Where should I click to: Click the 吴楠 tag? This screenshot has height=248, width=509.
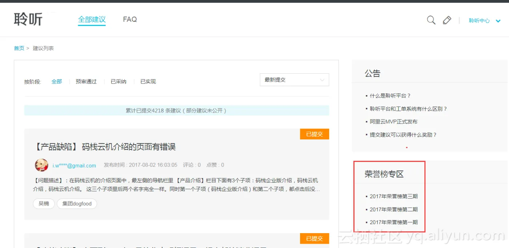[44, 204]
